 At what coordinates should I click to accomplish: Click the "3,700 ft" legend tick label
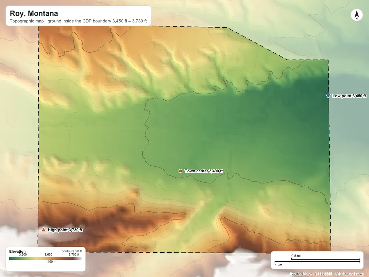tap(74, 255)
